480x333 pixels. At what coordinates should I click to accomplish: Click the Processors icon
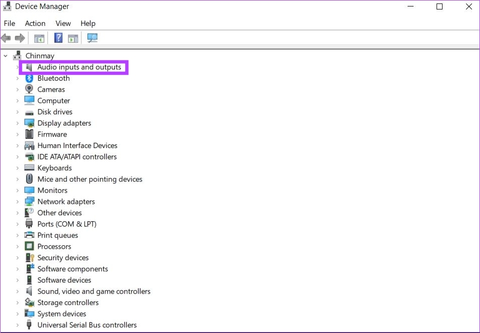click(29, 246)
